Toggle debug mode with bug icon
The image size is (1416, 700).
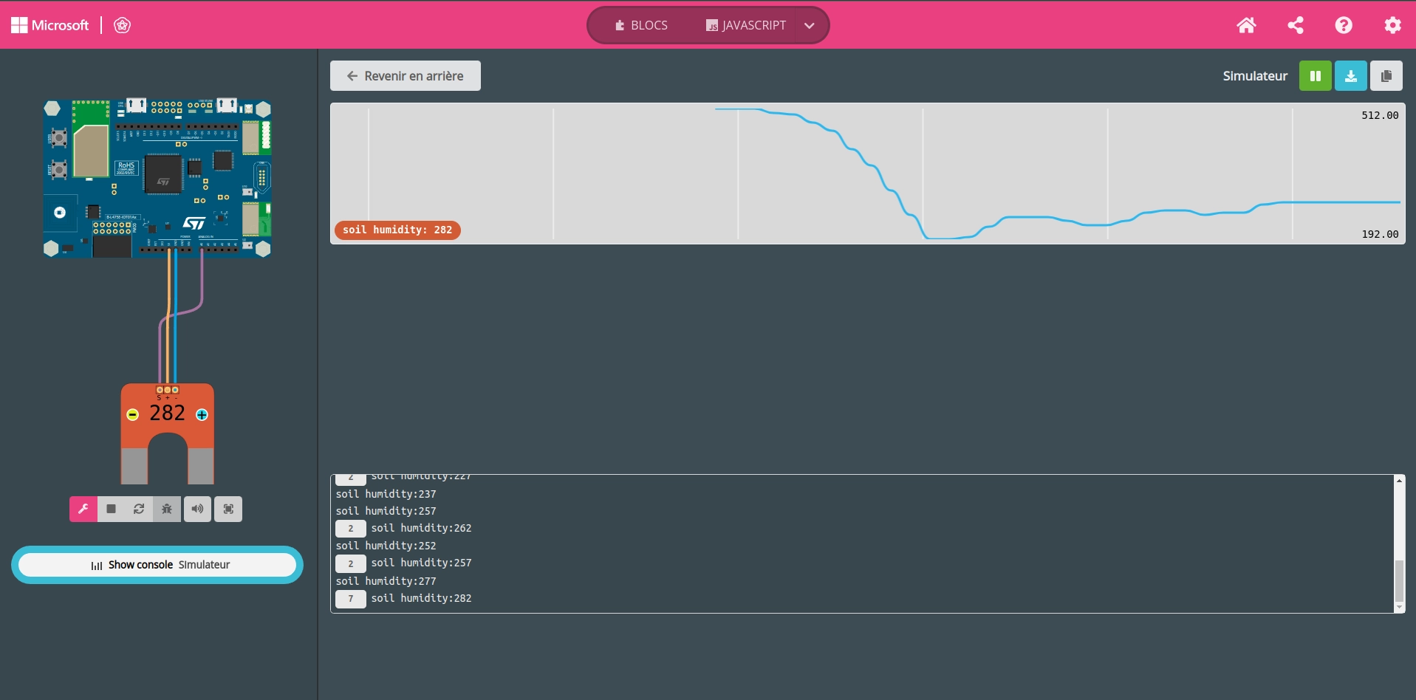[x=167, y=509]
